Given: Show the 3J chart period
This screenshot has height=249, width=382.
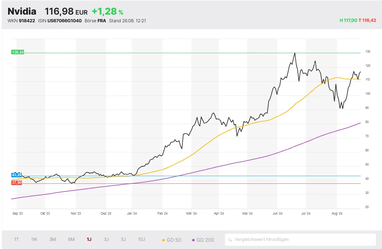Looking at the screenshot, I should 106,239.
